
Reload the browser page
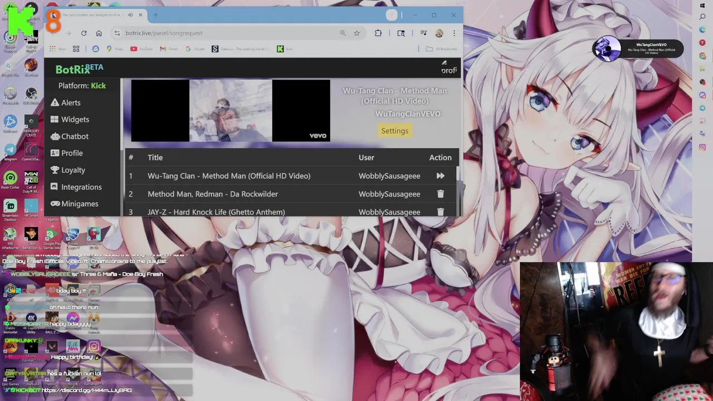[84, 33]
